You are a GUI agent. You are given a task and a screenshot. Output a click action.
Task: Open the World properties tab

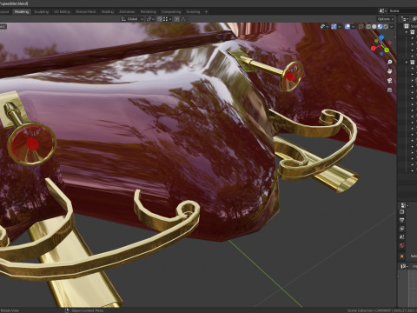[x=402, y=245]
